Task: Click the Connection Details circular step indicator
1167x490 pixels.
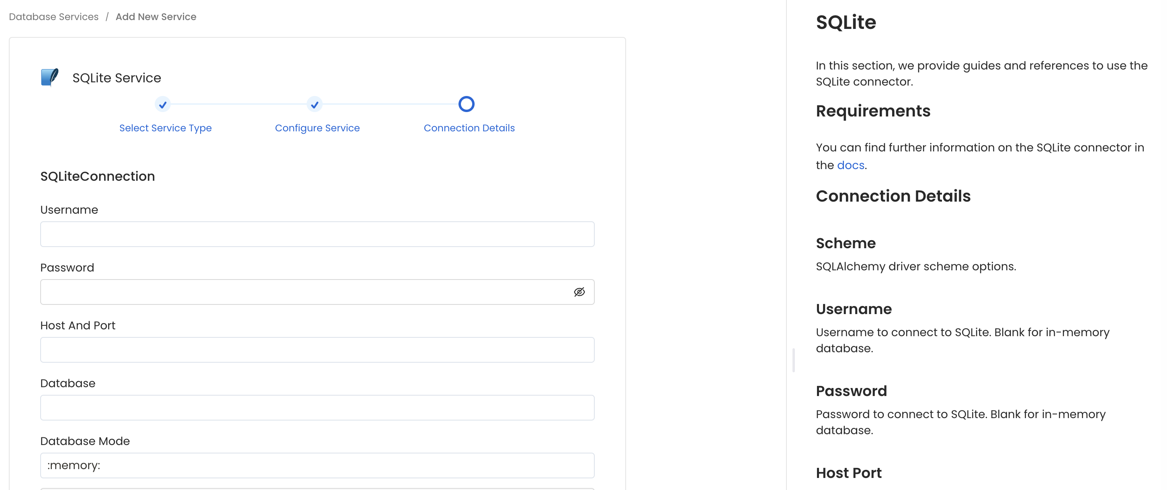Action: [x=466, y=104]
